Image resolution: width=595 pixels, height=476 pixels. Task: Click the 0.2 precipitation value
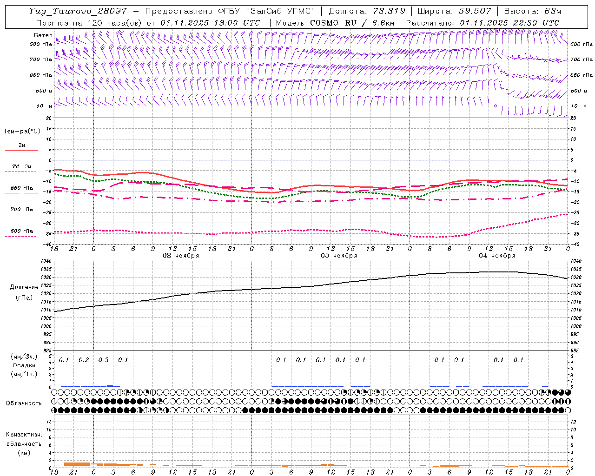point(84,360)
